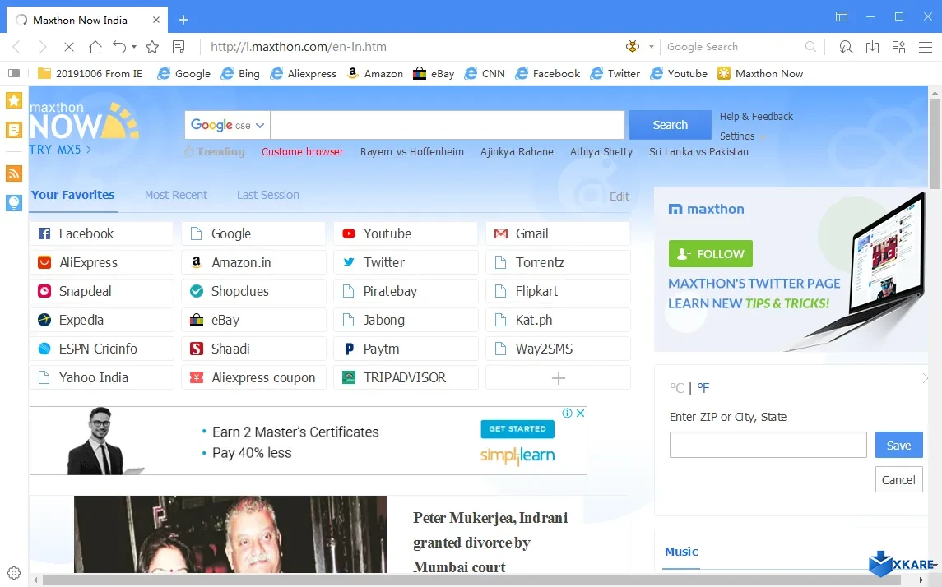Open the Help & Feedback link

(755, 116)
